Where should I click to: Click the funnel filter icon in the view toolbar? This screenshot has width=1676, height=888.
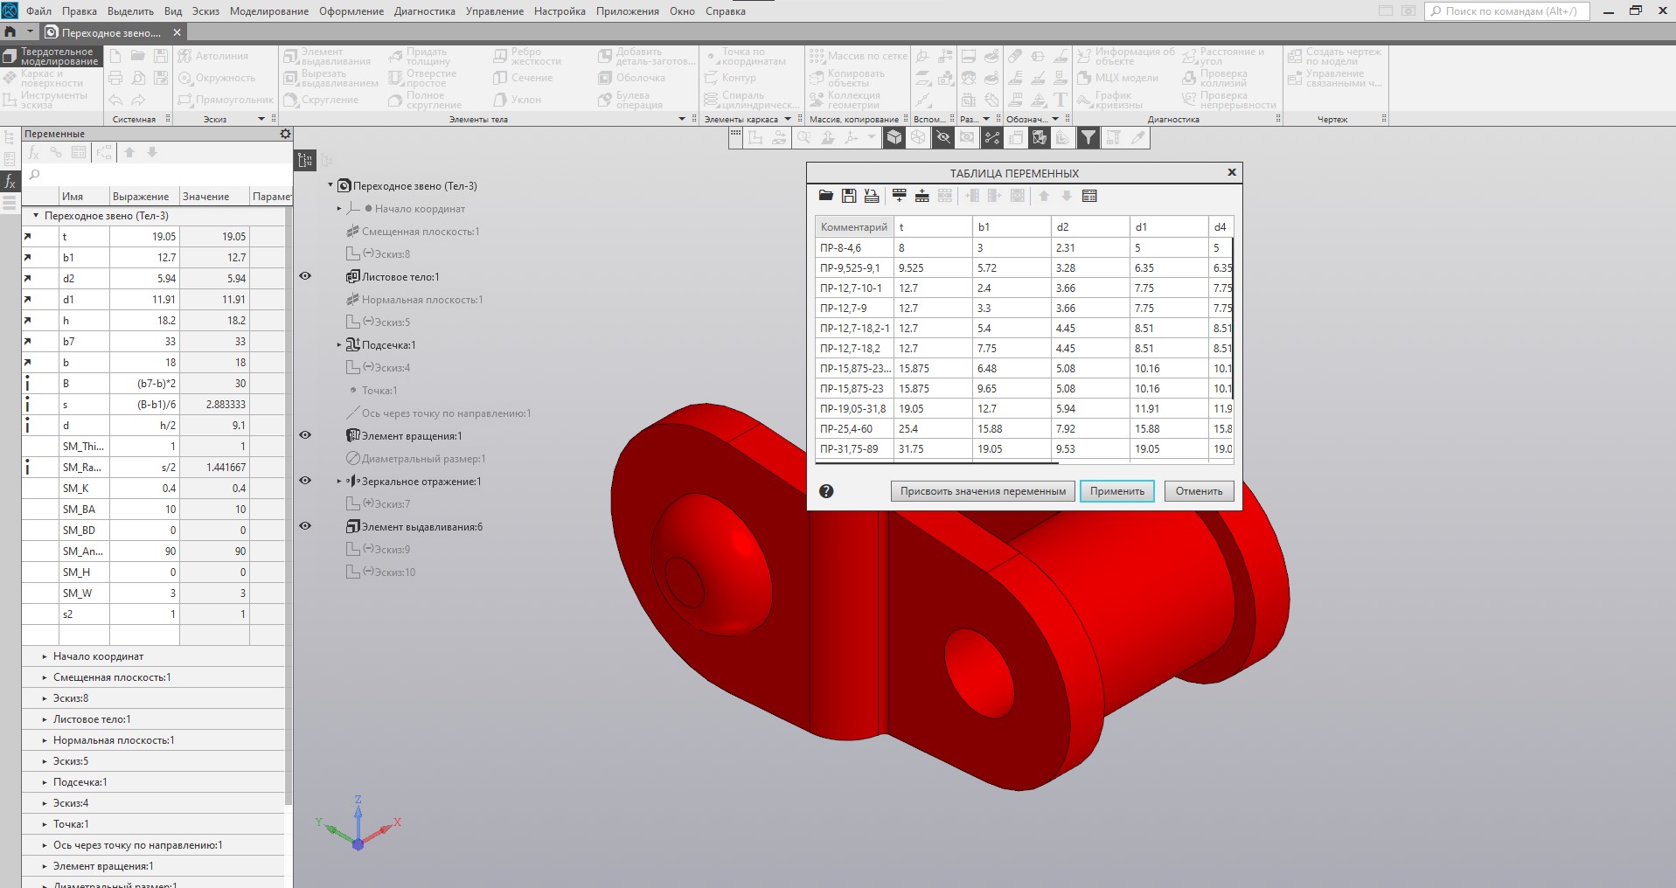coord(1088,137)
